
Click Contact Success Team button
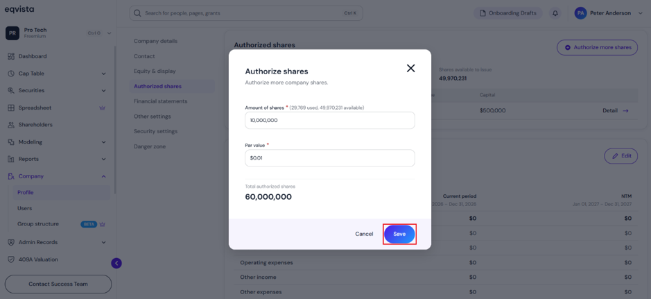pos(58,284)
